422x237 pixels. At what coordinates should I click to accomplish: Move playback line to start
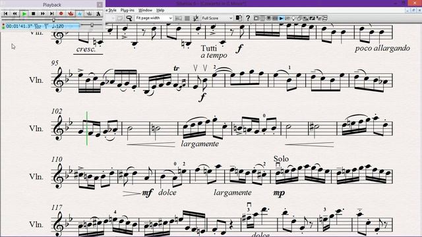pos(6,13)
